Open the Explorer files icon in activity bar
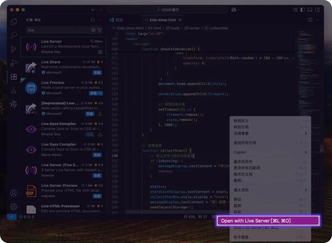The height and width of the screenshot is (243, 332). pos(14,22)
